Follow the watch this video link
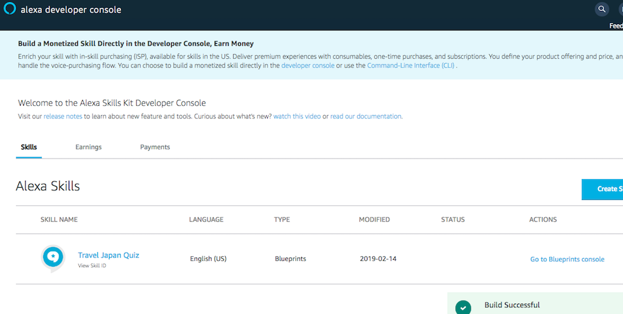The height and width of the screenshot is (314, 623). click(x=297, y=116)
